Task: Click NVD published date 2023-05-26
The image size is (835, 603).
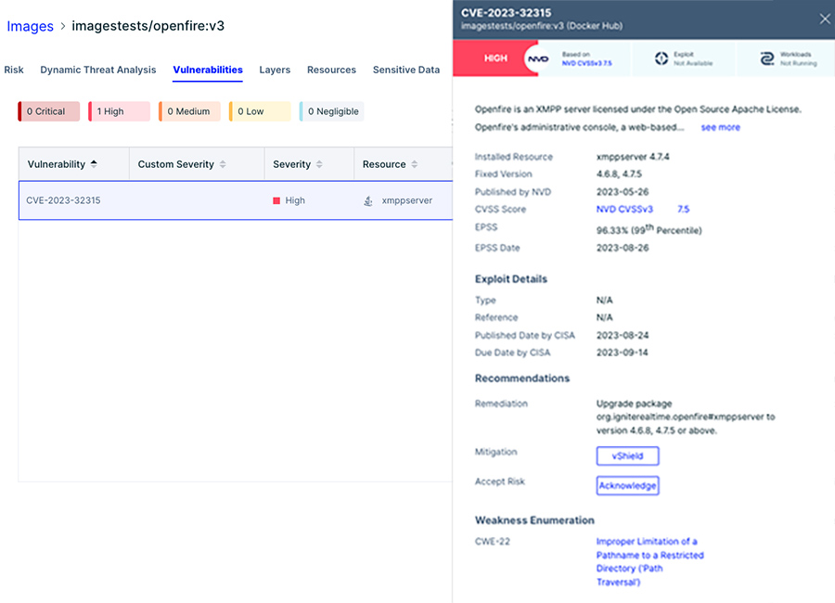Action: (623, 192)
